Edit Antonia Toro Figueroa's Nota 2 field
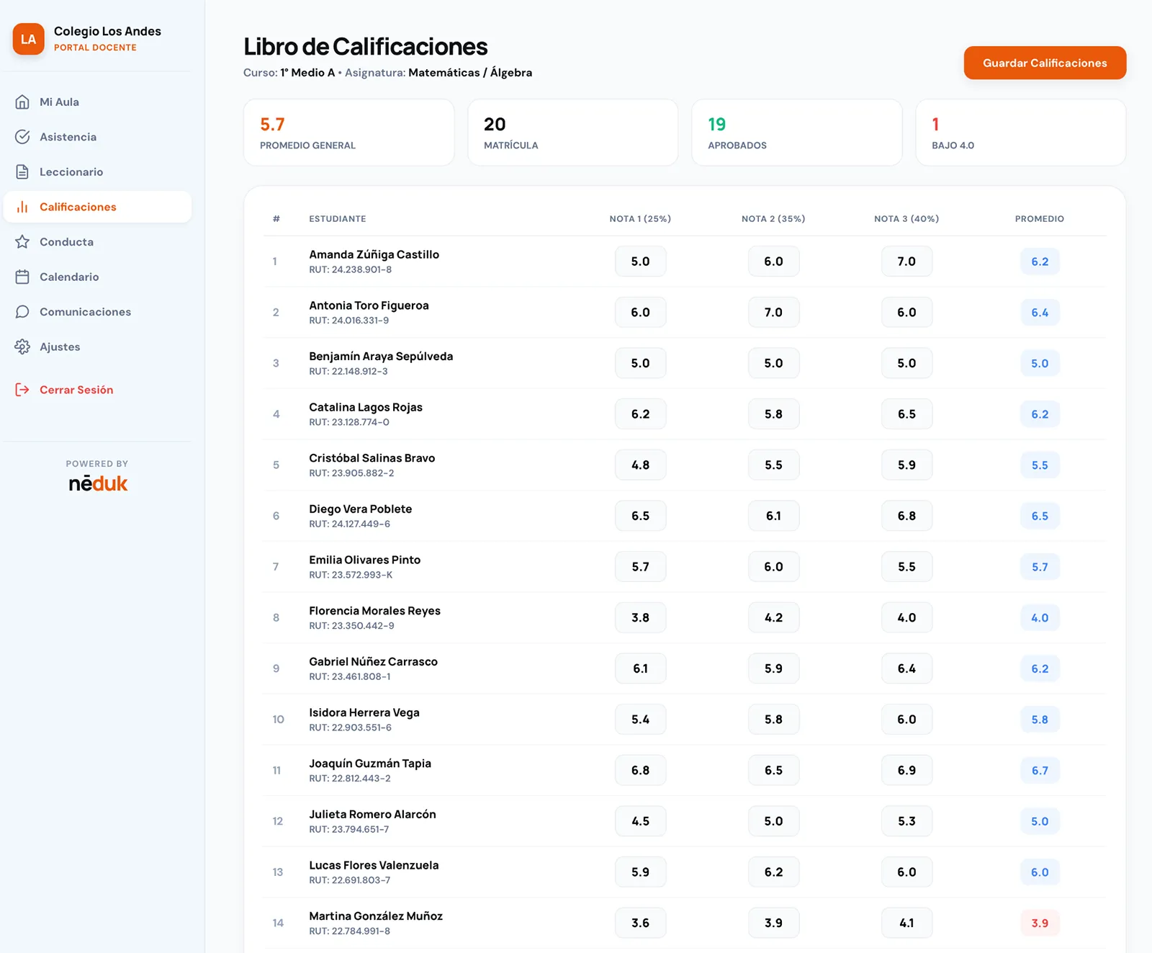The height and width of the screenshot is (953, 1152). click(773, 312)
